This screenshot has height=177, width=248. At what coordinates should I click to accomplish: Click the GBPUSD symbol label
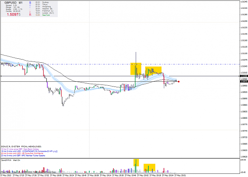point(10,3)
